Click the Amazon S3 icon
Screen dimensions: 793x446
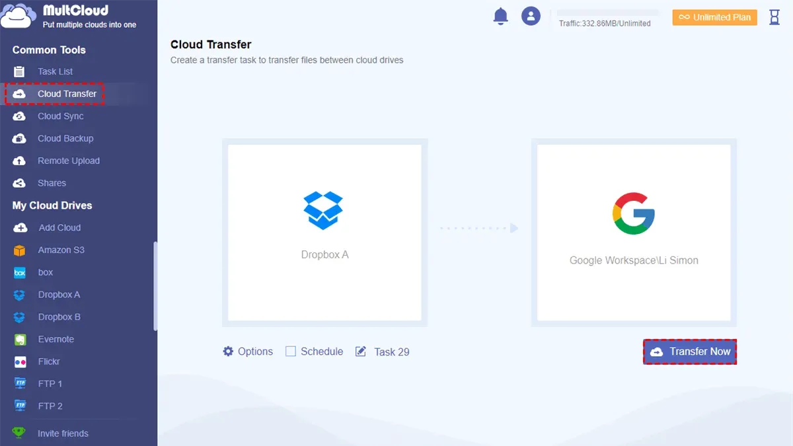tap(20, 250)
